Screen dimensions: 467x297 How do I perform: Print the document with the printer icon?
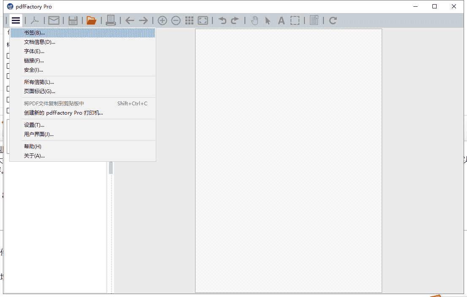pyautogui.click(x=111, y=20)
